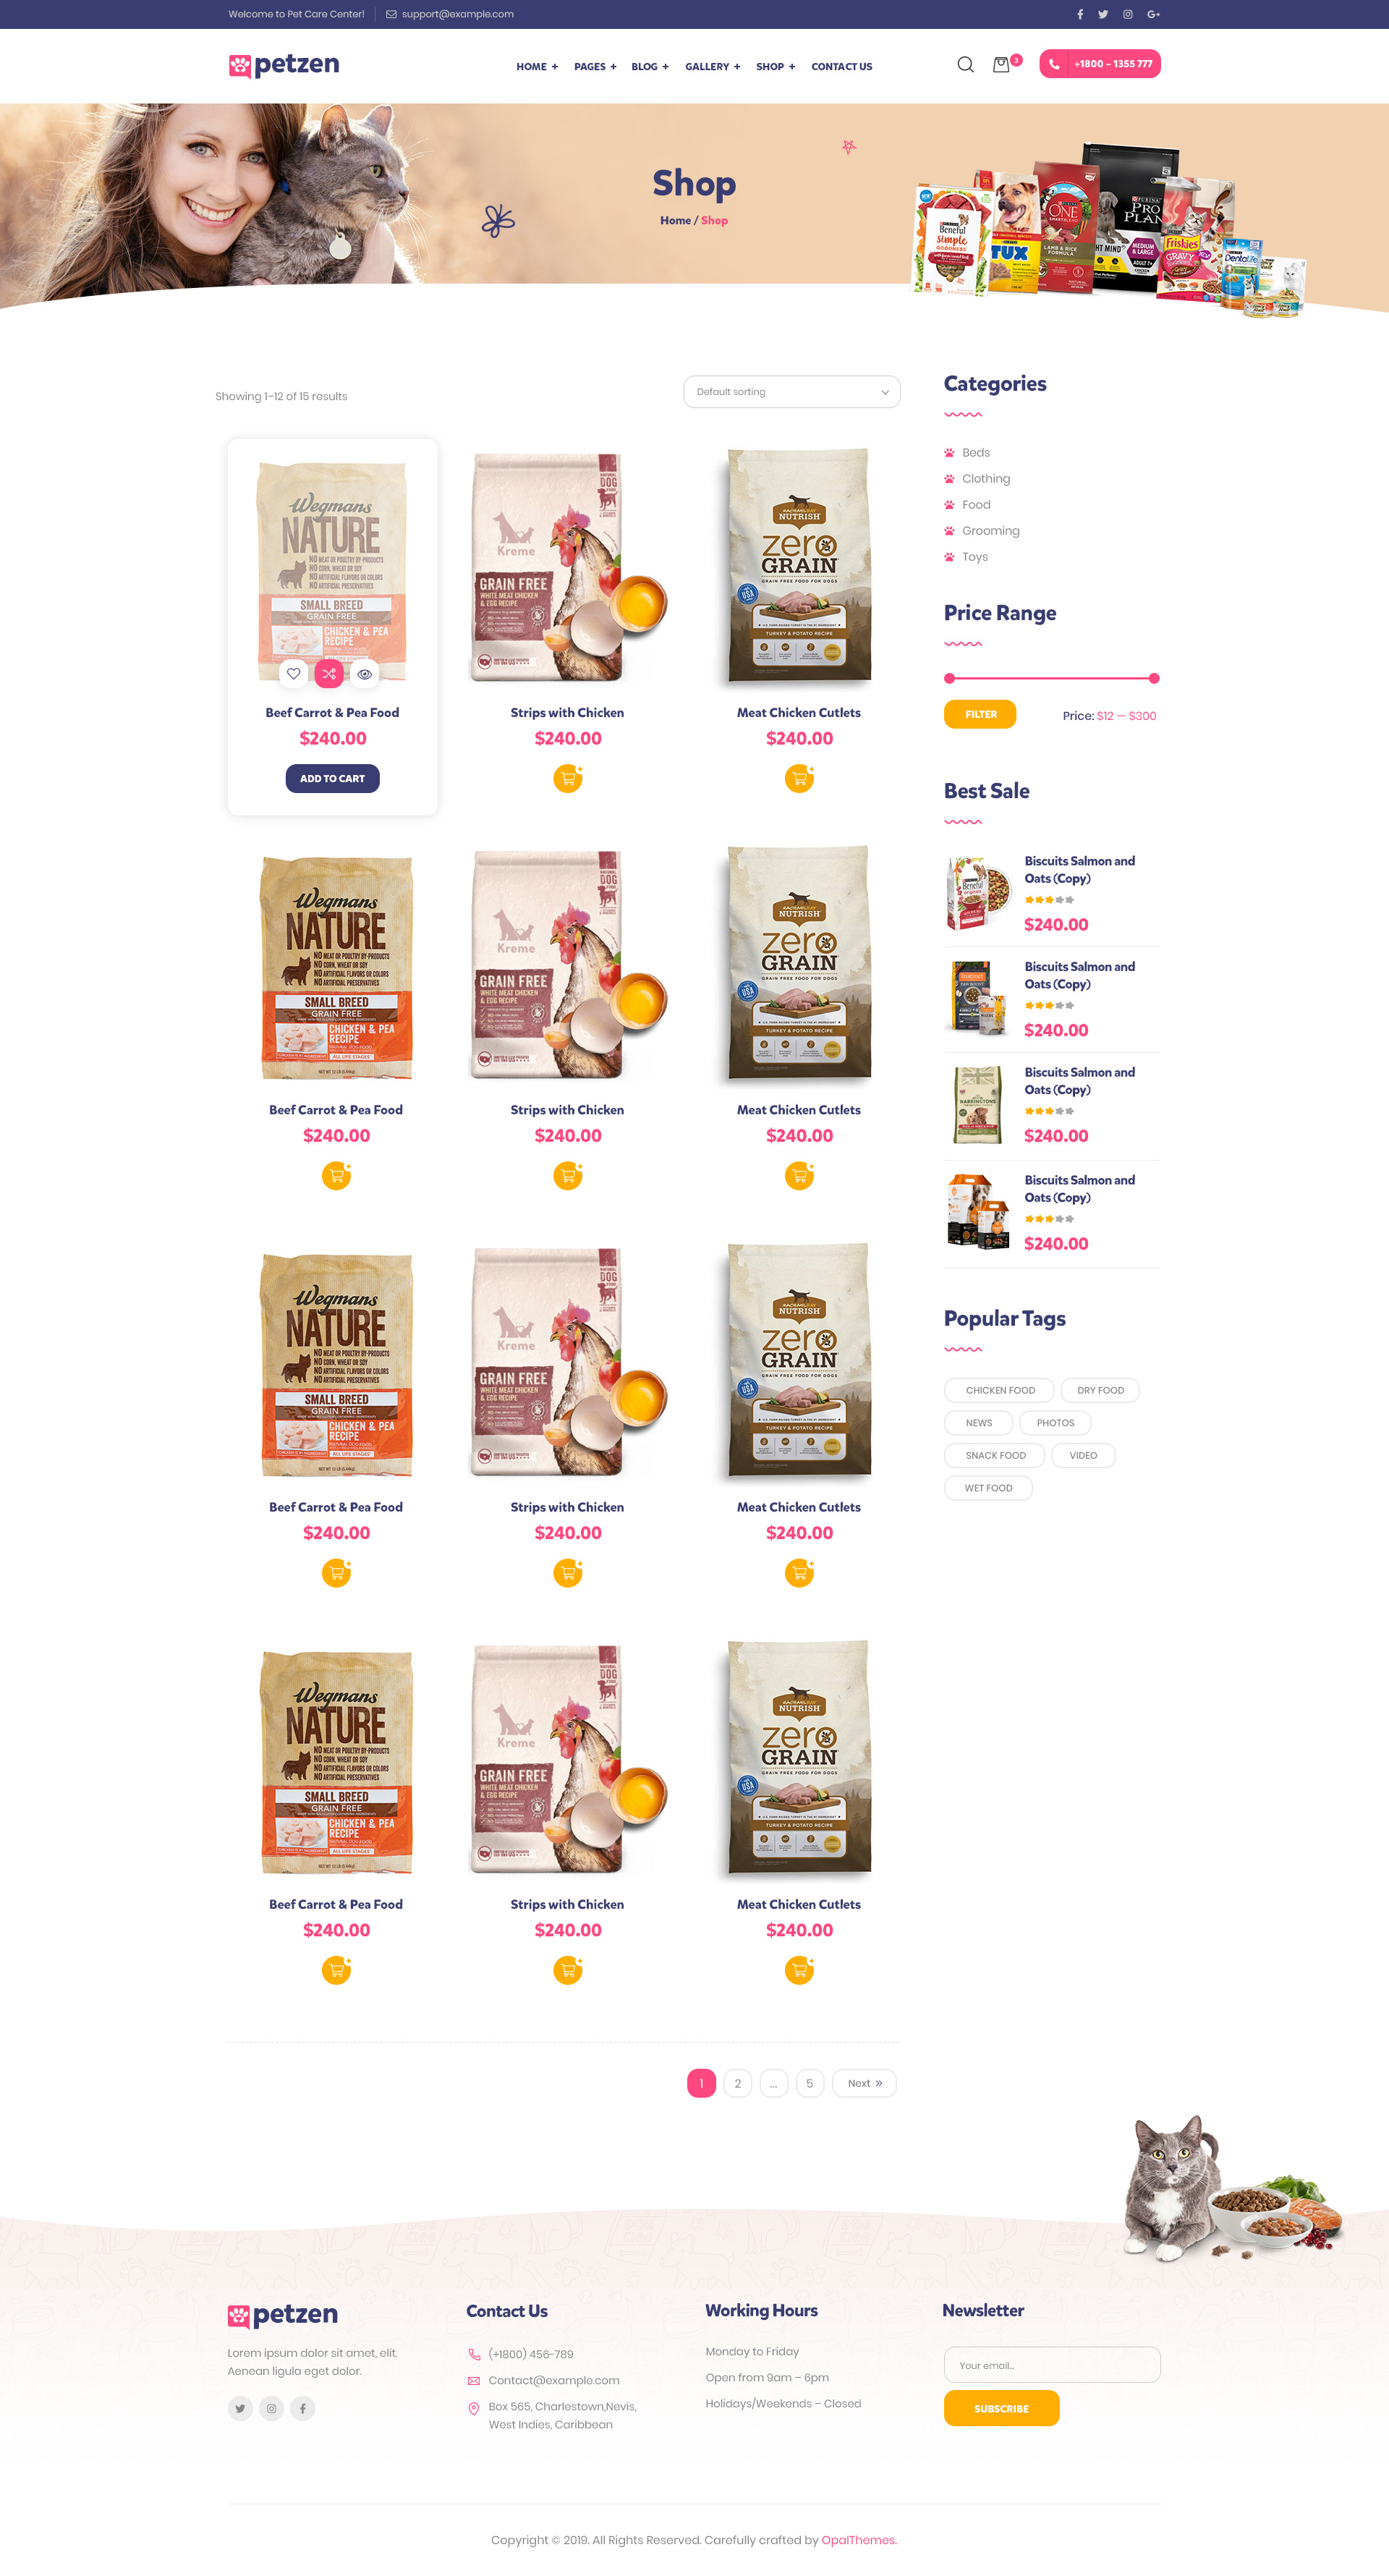The width and height of the screenshot is (1389, 2576).
Task: Add Strips with Chicken to cart, first row
Action: click(x=568, y=778)
